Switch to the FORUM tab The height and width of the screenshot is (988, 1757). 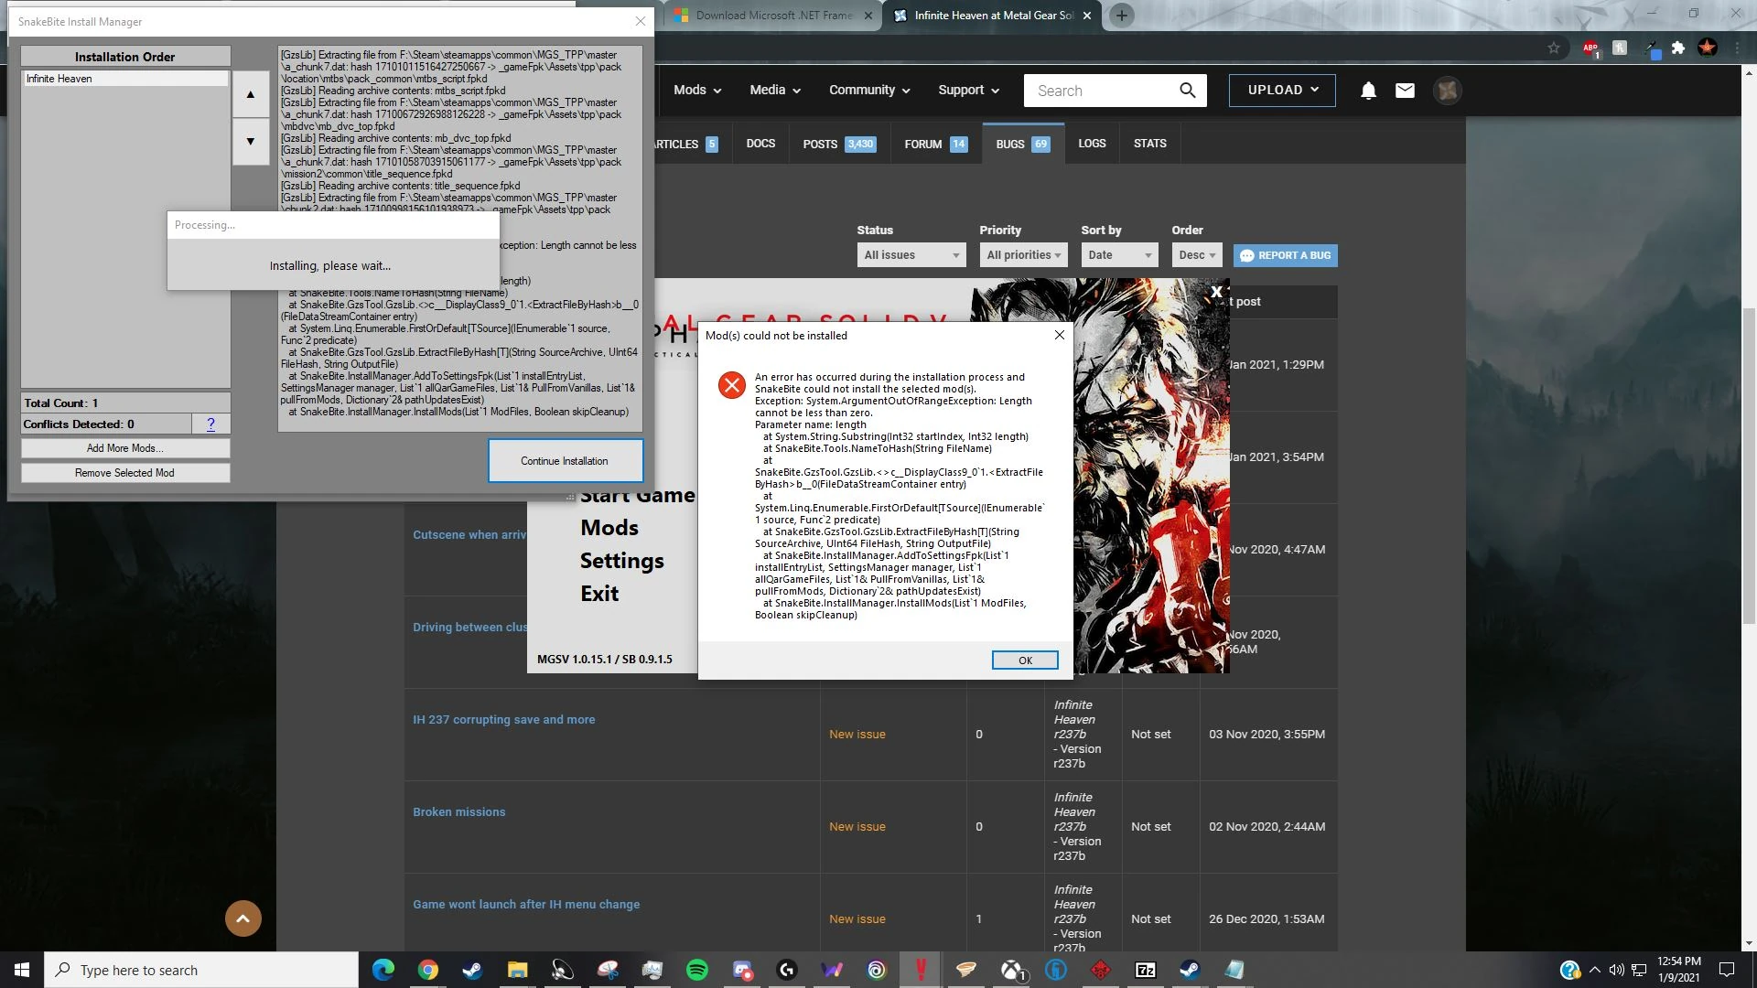[x=936, y=144]
